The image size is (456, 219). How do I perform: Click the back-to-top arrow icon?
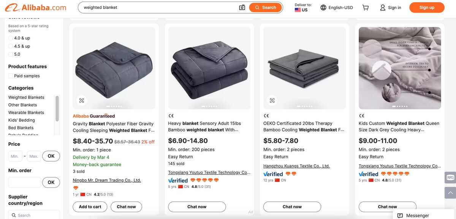450,192
